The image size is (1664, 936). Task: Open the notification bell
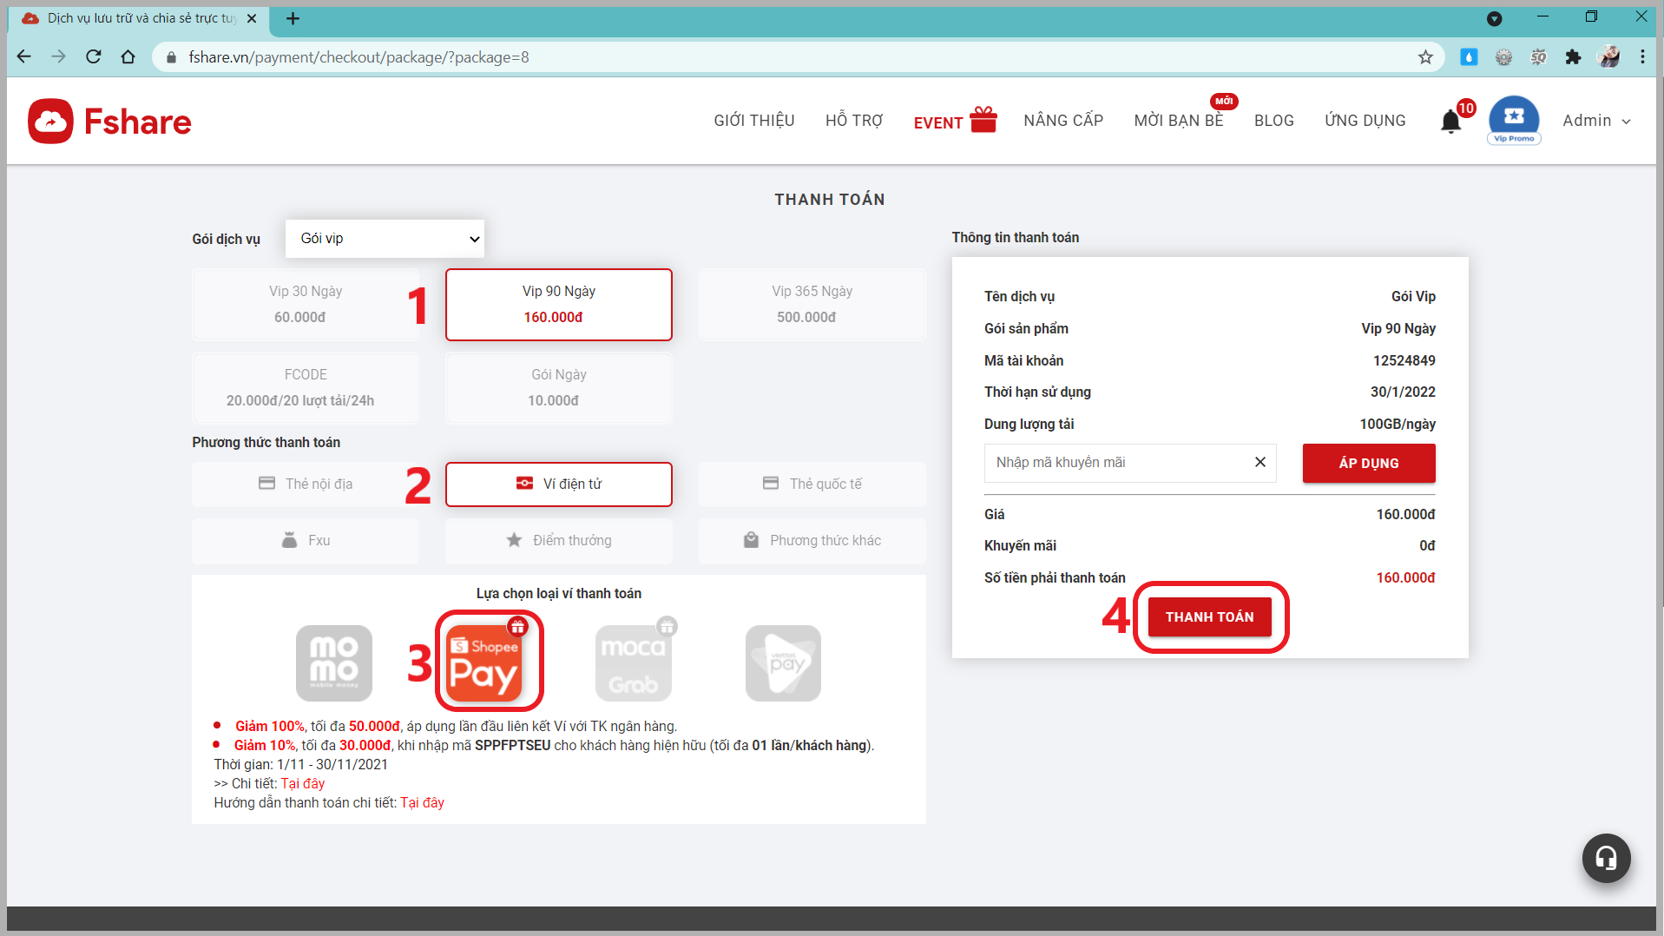pyautogui.click(x=1450, y=122)
